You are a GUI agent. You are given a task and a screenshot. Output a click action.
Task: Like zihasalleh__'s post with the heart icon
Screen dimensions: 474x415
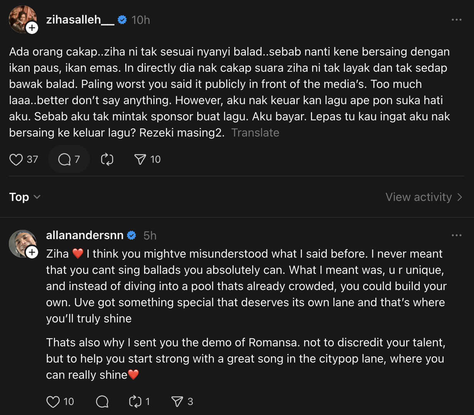[16, 160]
